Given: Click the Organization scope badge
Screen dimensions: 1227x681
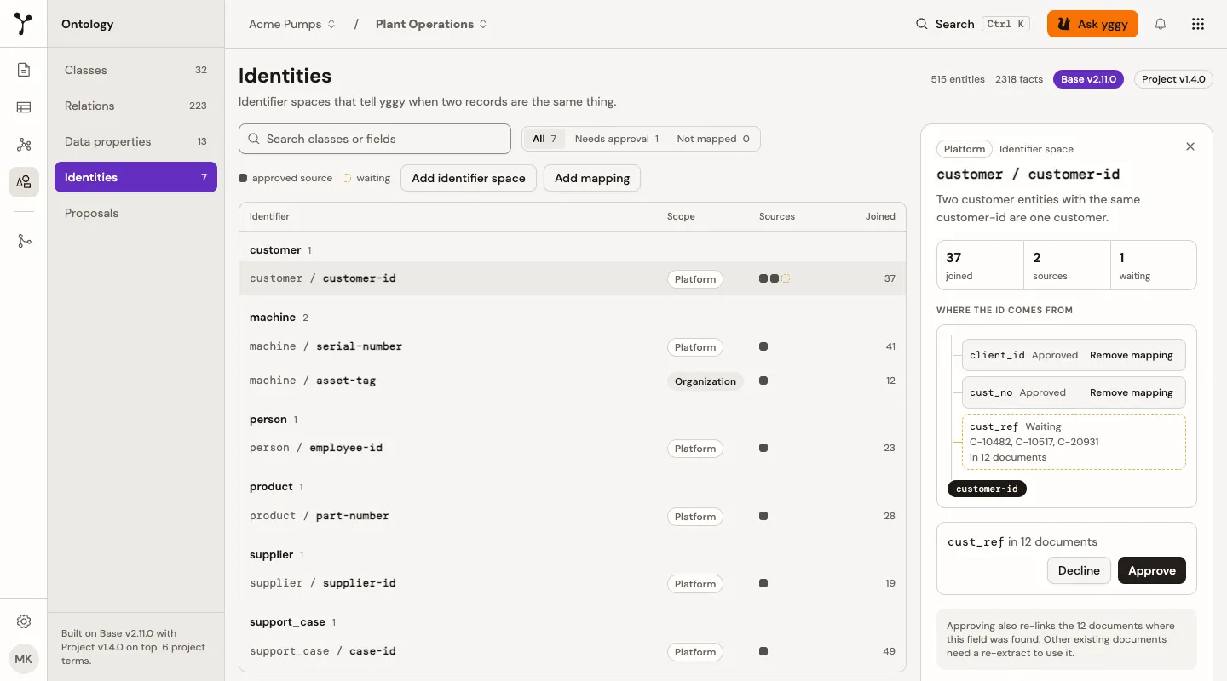Looking at the screenshot, I should pyautogui.click(x=706, y=381).
